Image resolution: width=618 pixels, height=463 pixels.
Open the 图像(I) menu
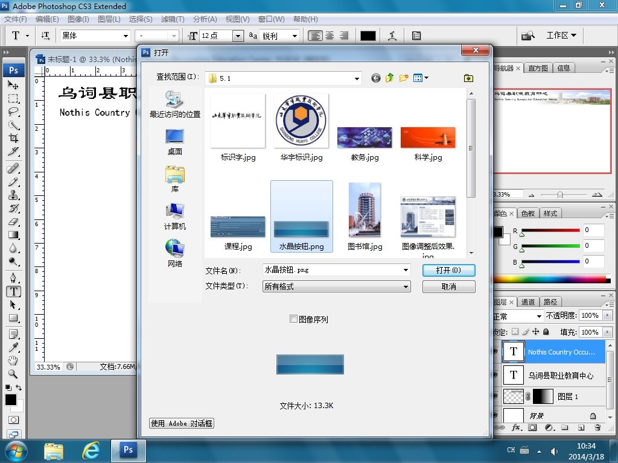(78, 19)
